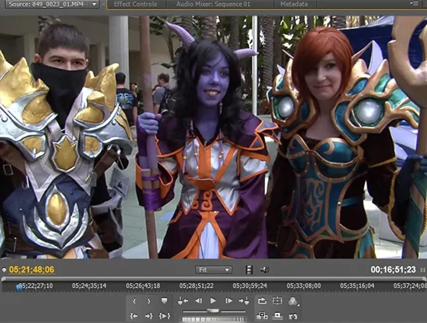The image size is (427, 323).
Task: Click ruler label 05;30;59;24
Action: (250, 285)
